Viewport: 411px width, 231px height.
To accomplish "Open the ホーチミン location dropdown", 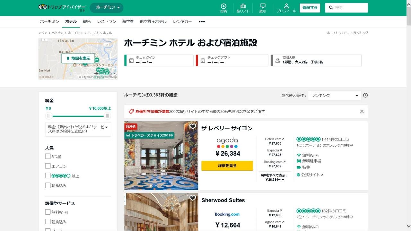I will 107,8.
